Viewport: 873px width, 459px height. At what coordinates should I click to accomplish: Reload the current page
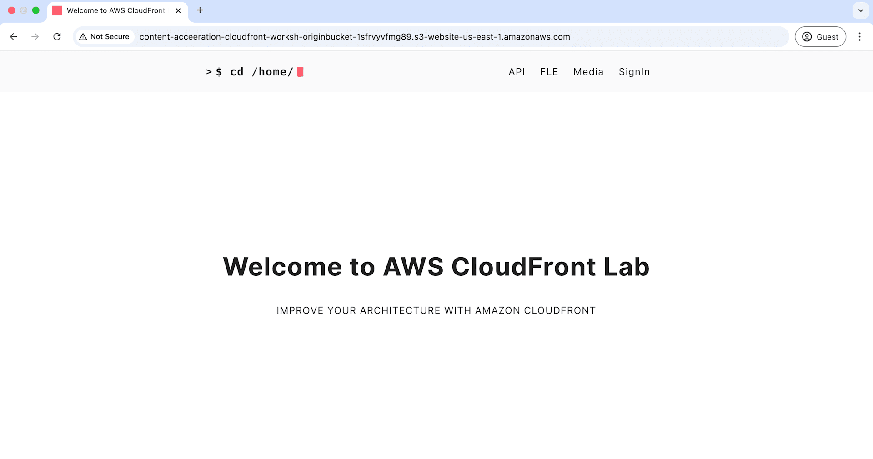[57, 37]
